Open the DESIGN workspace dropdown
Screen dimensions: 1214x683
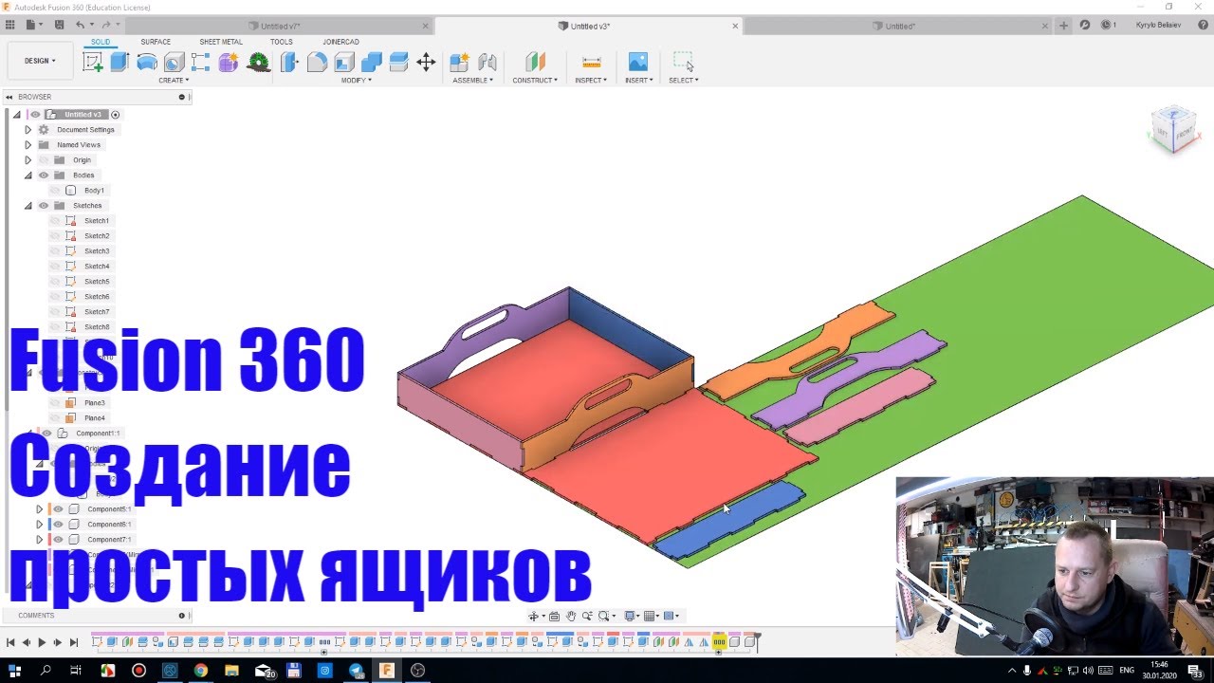coord(40,61)
